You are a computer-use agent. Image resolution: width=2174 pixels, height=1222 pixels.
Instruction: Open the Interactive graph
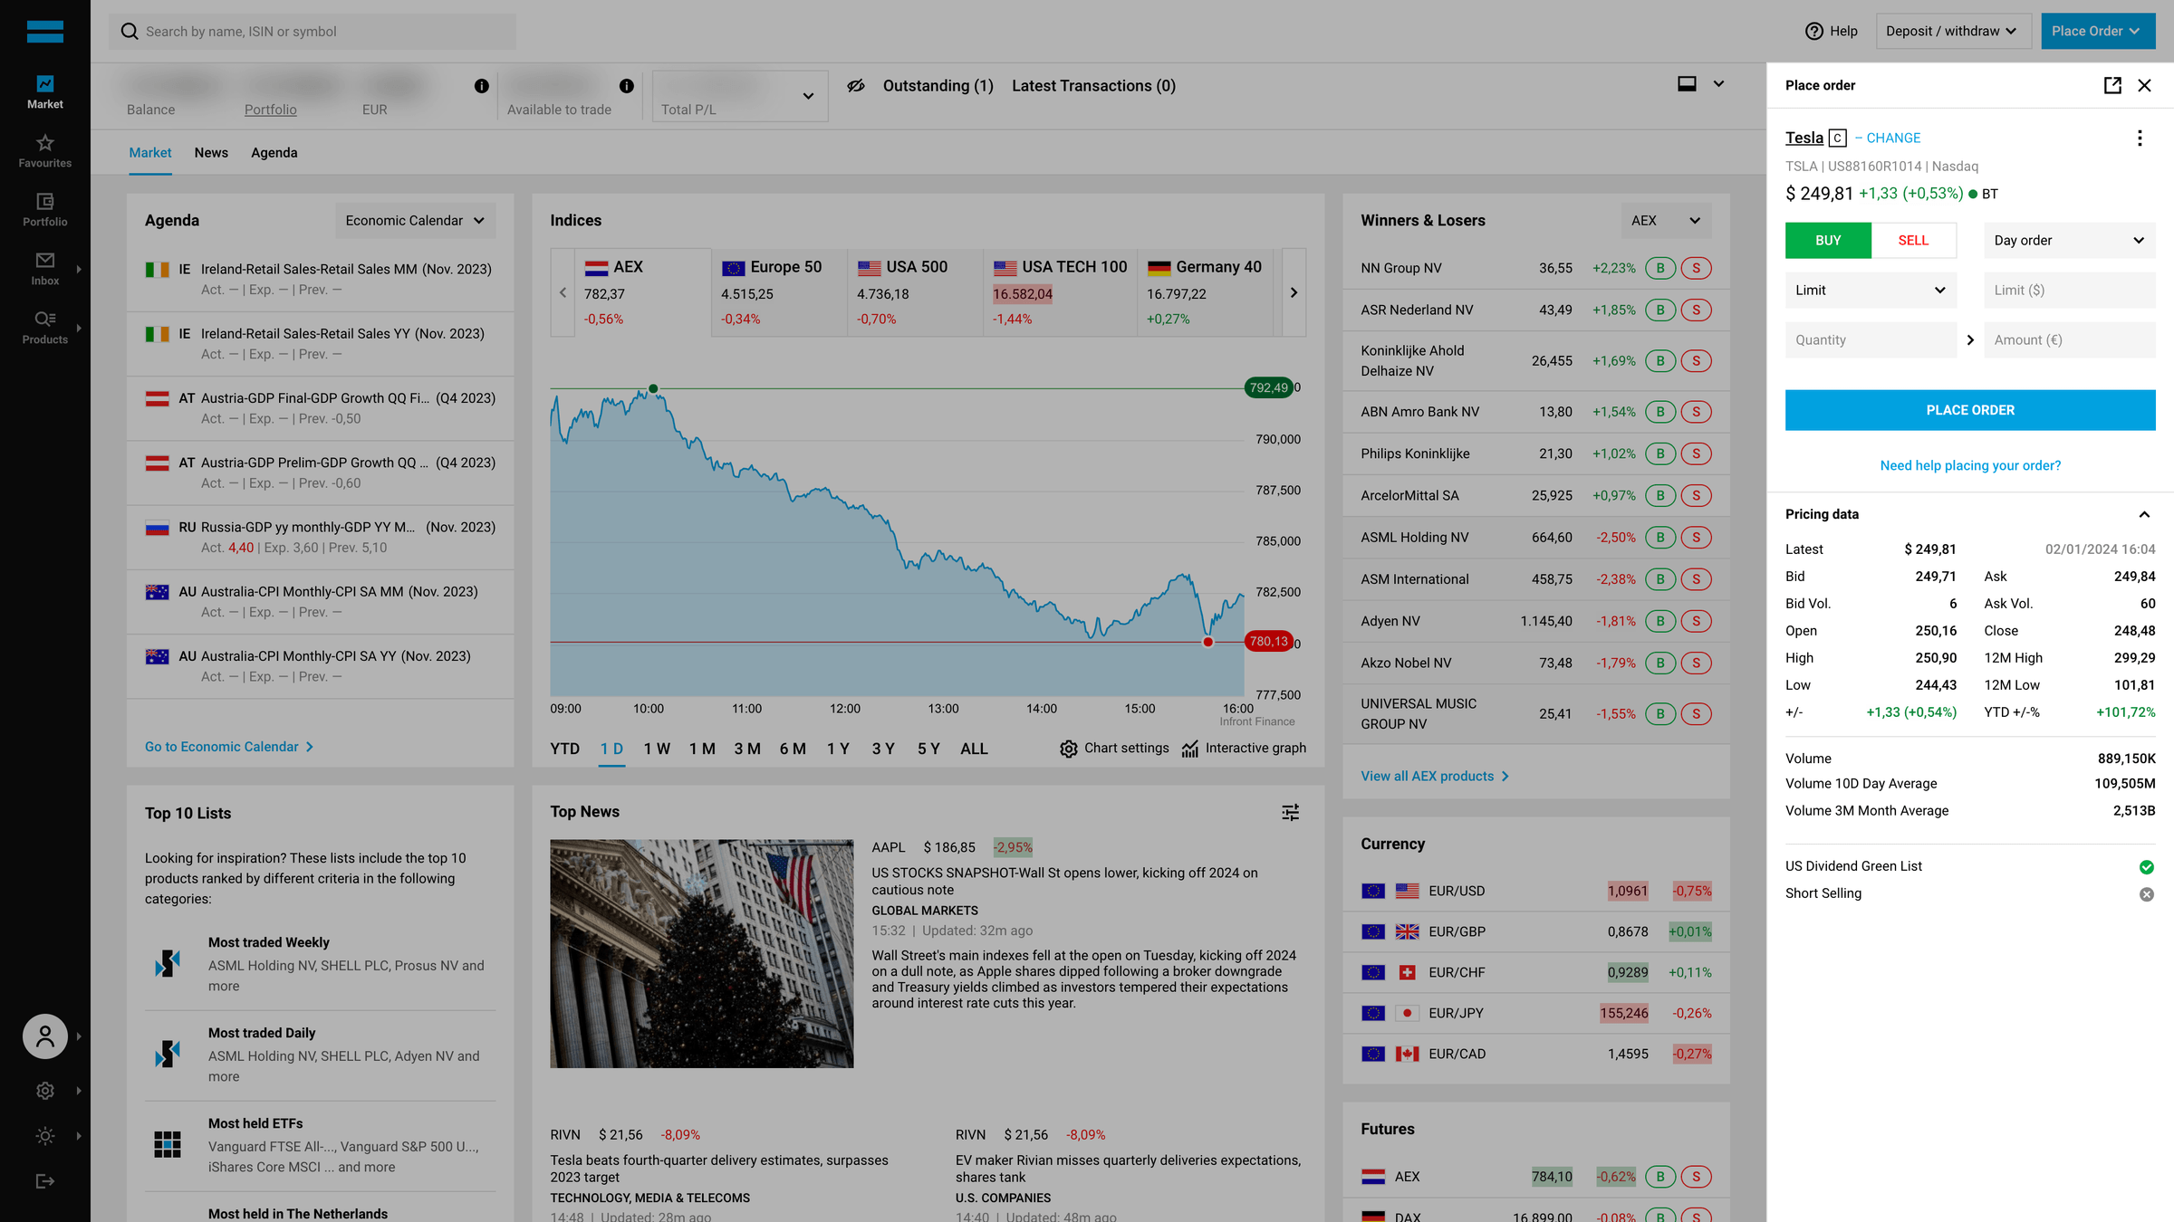point(1245,749)
